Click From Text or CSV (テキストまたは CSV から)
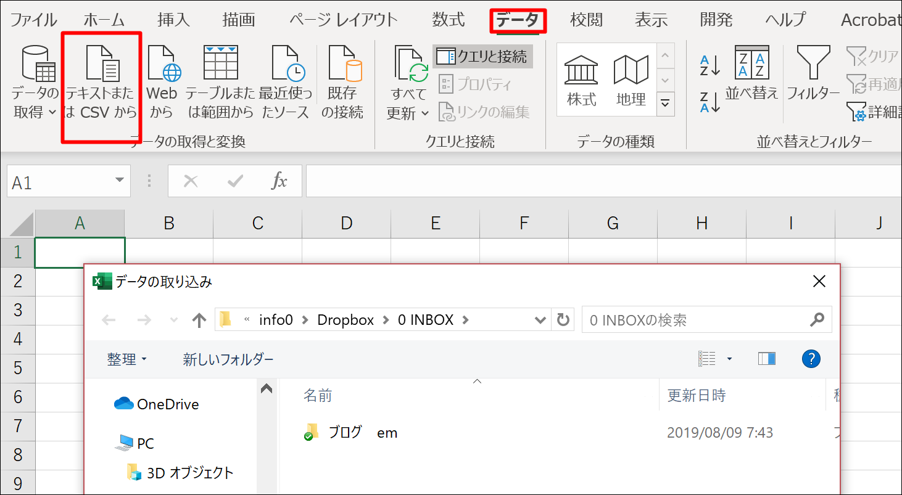The height and width of the screenshot is (495, 902). (x=102, y=81)
